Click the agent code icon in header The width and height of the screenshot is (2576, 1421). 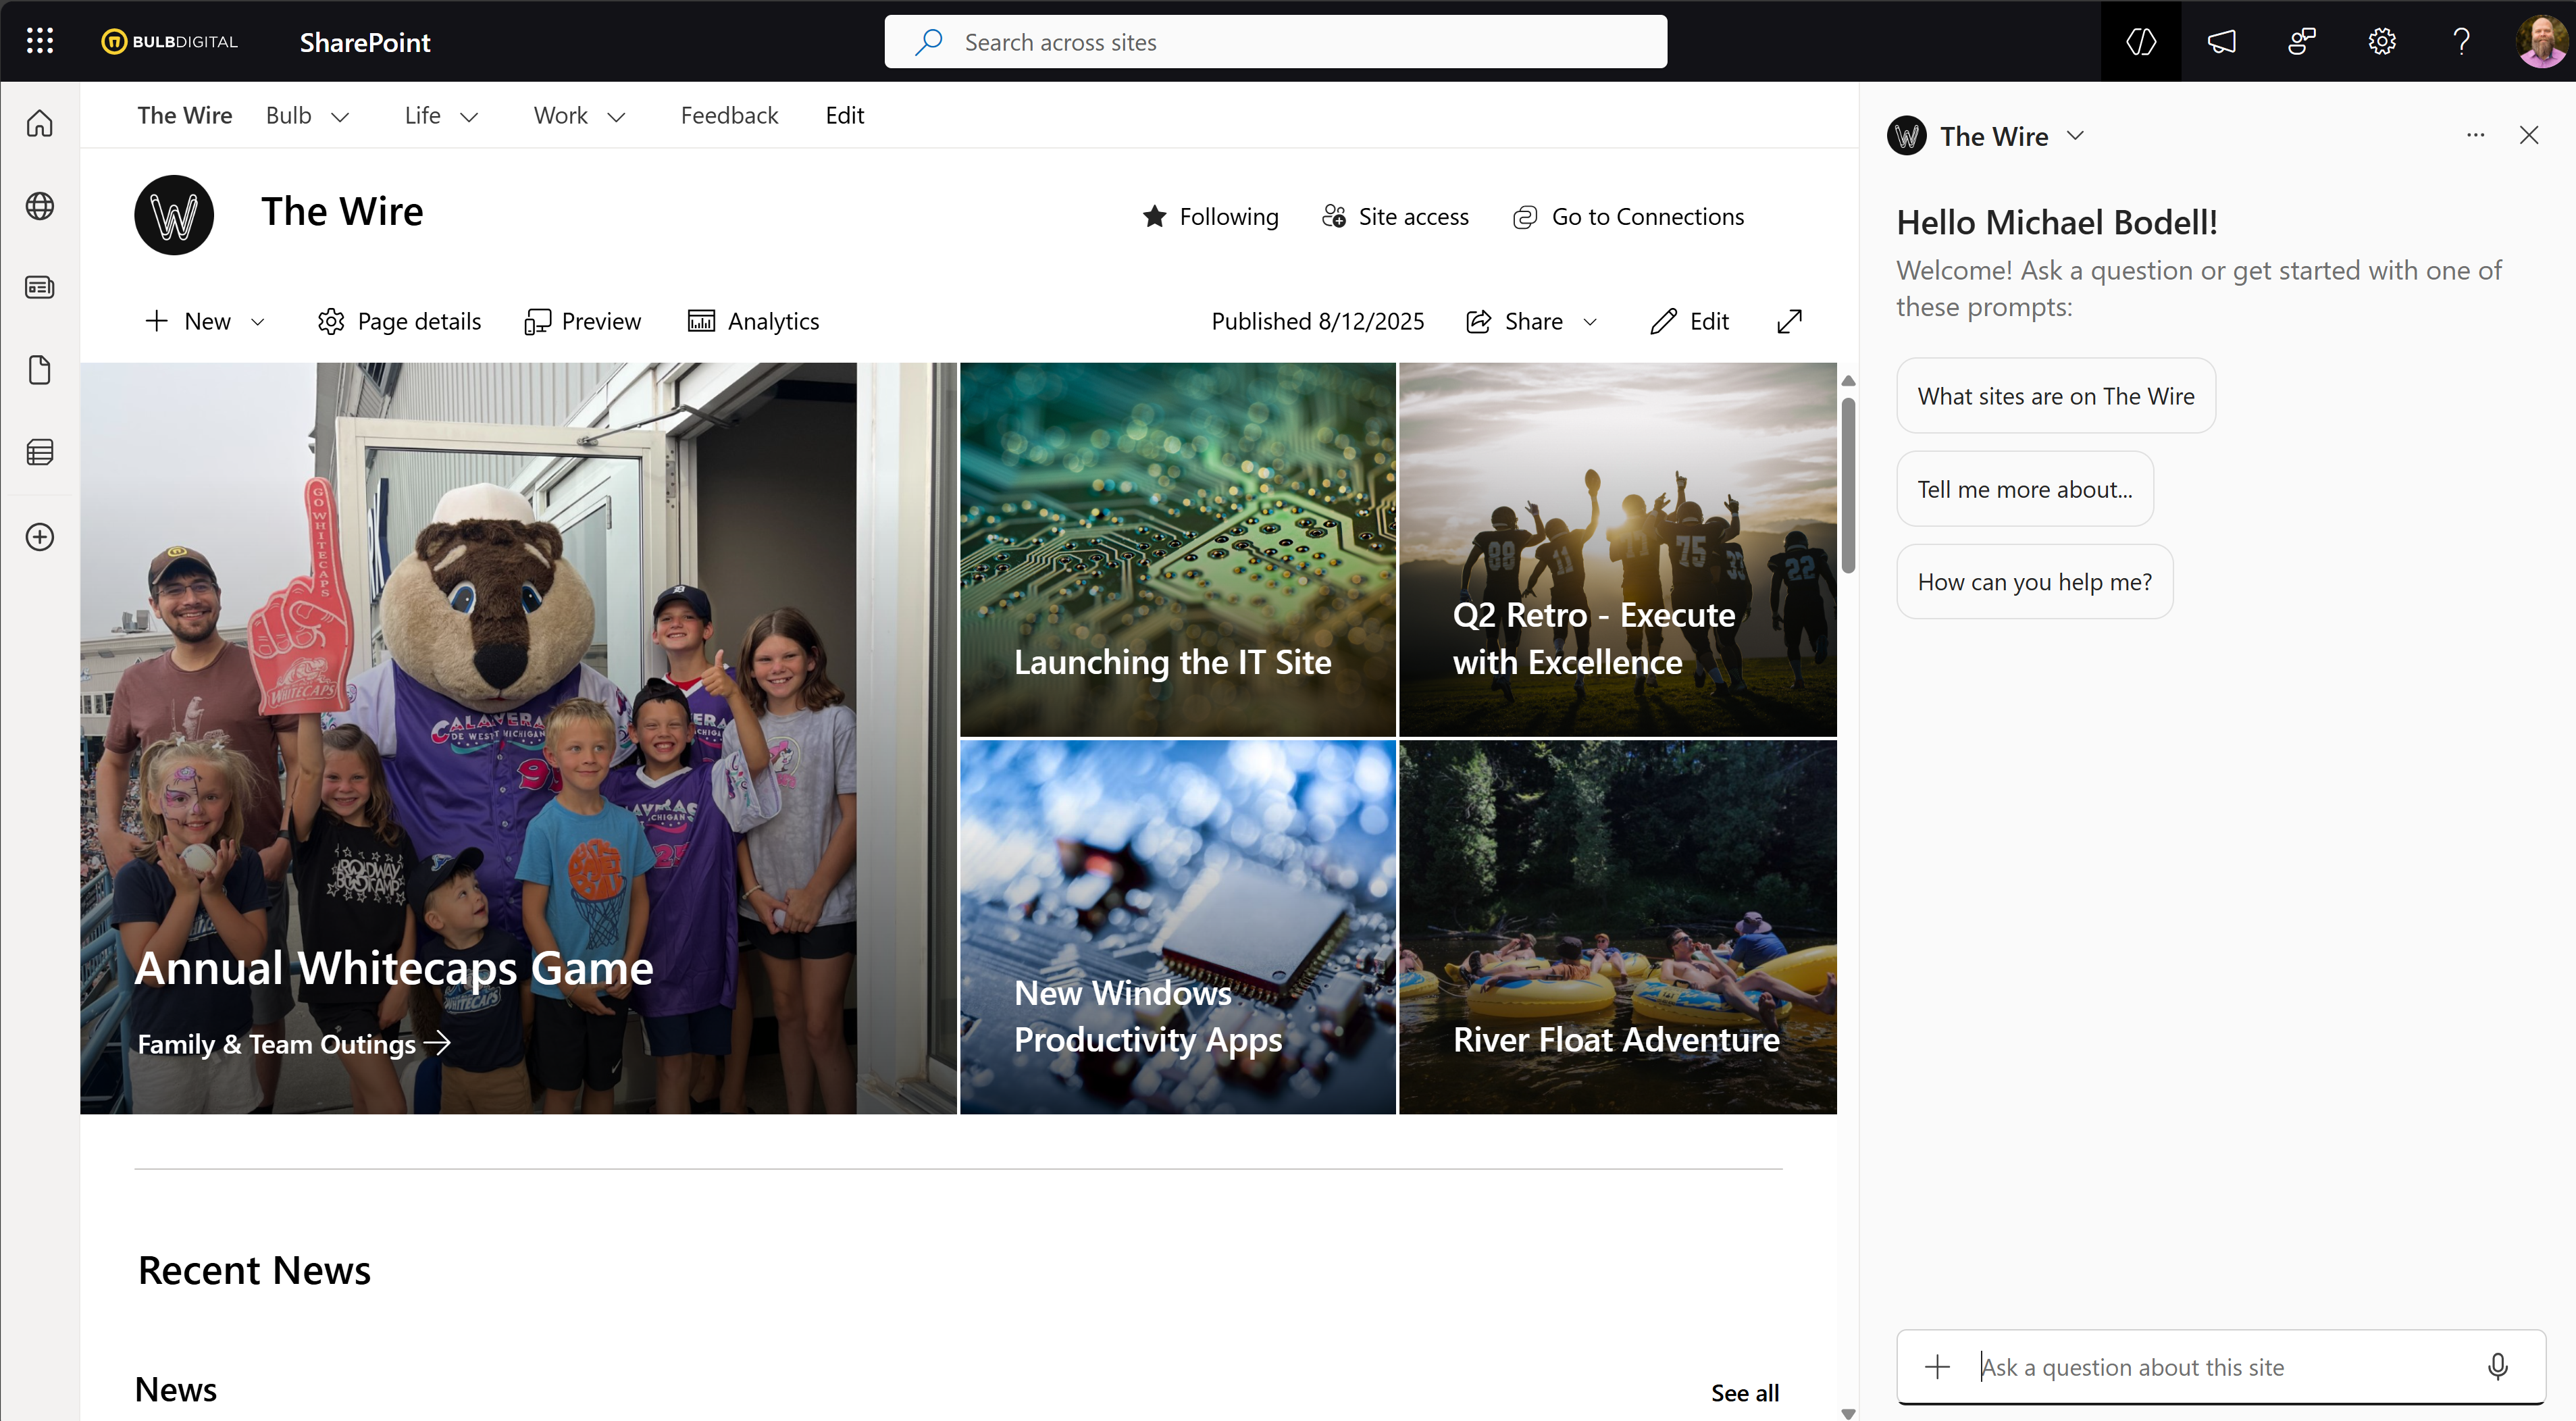tap(2140, 41)
